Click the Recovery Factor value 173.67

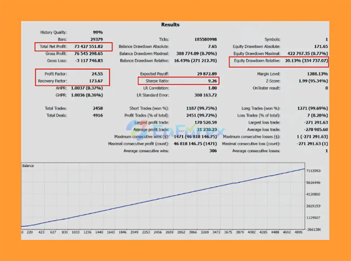pos(96,81)
